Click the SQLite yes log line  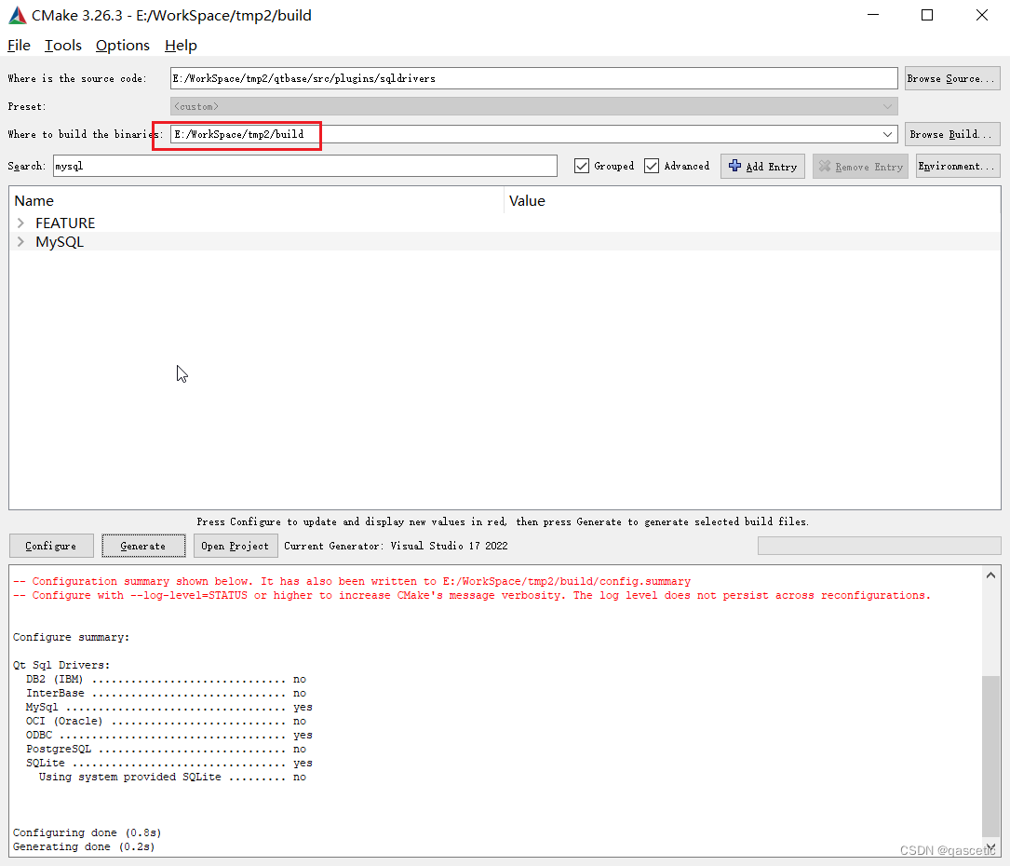point(168,763)
